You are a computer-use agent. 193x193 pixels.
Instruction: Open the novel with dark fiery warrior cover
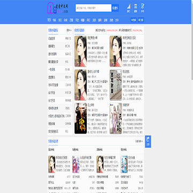pyautogui.click(x=80, y=118)
